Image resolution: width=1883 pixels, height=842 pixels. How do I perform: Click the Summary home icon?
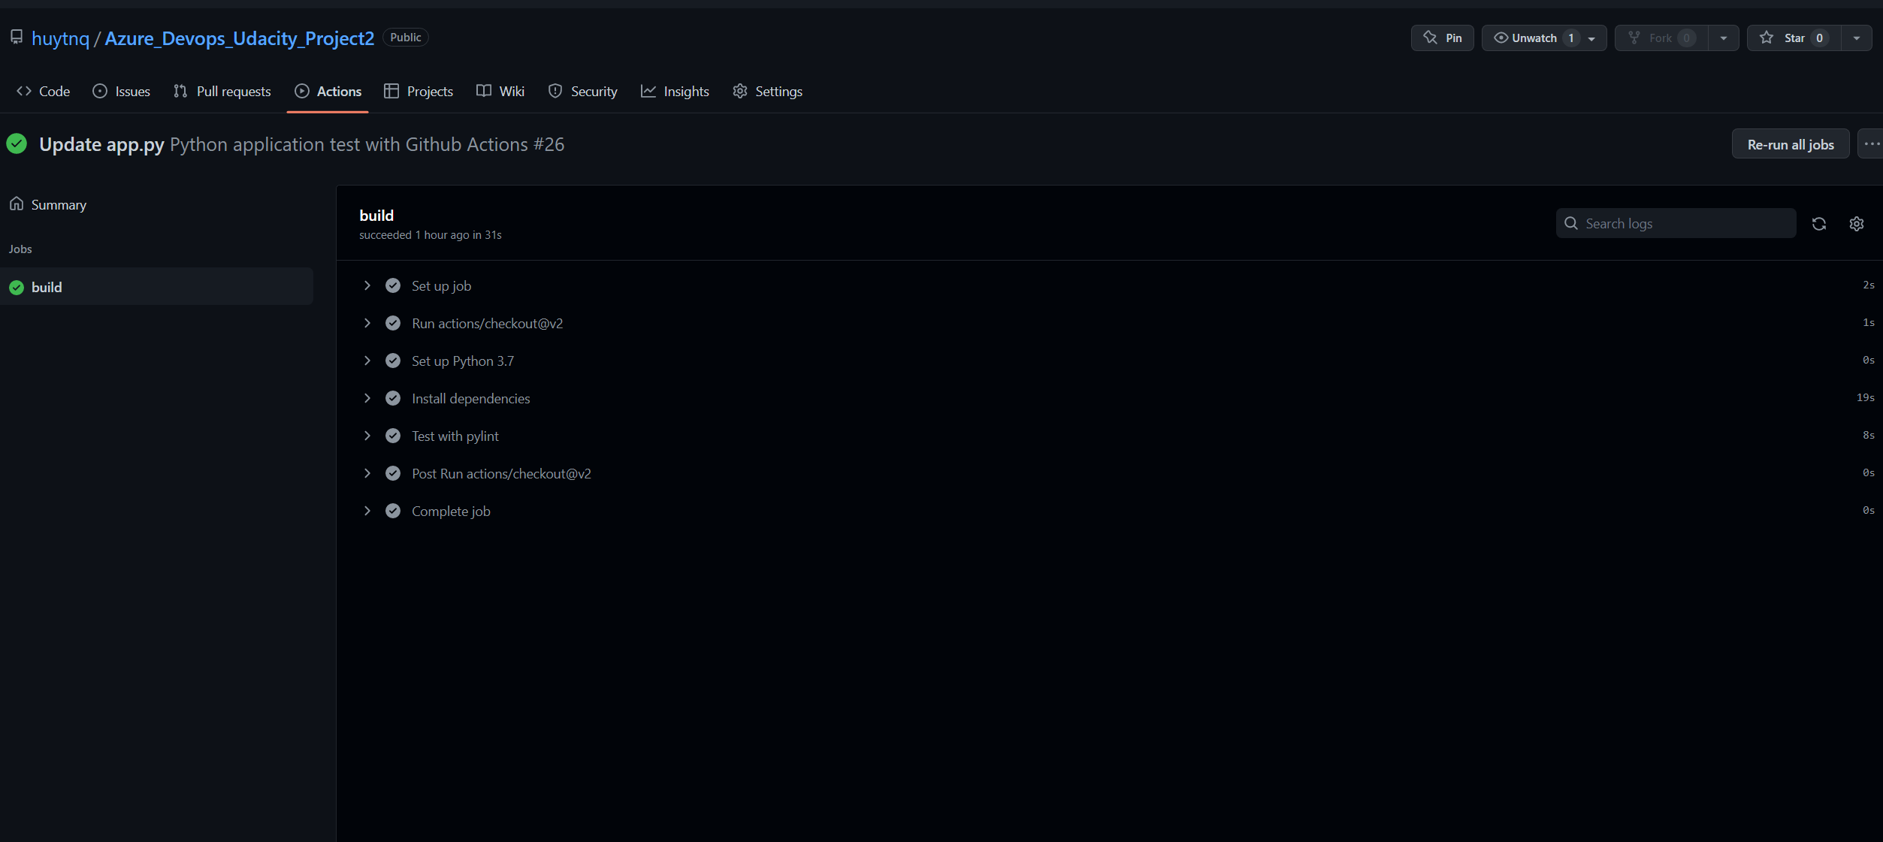(x=17, y=204)
